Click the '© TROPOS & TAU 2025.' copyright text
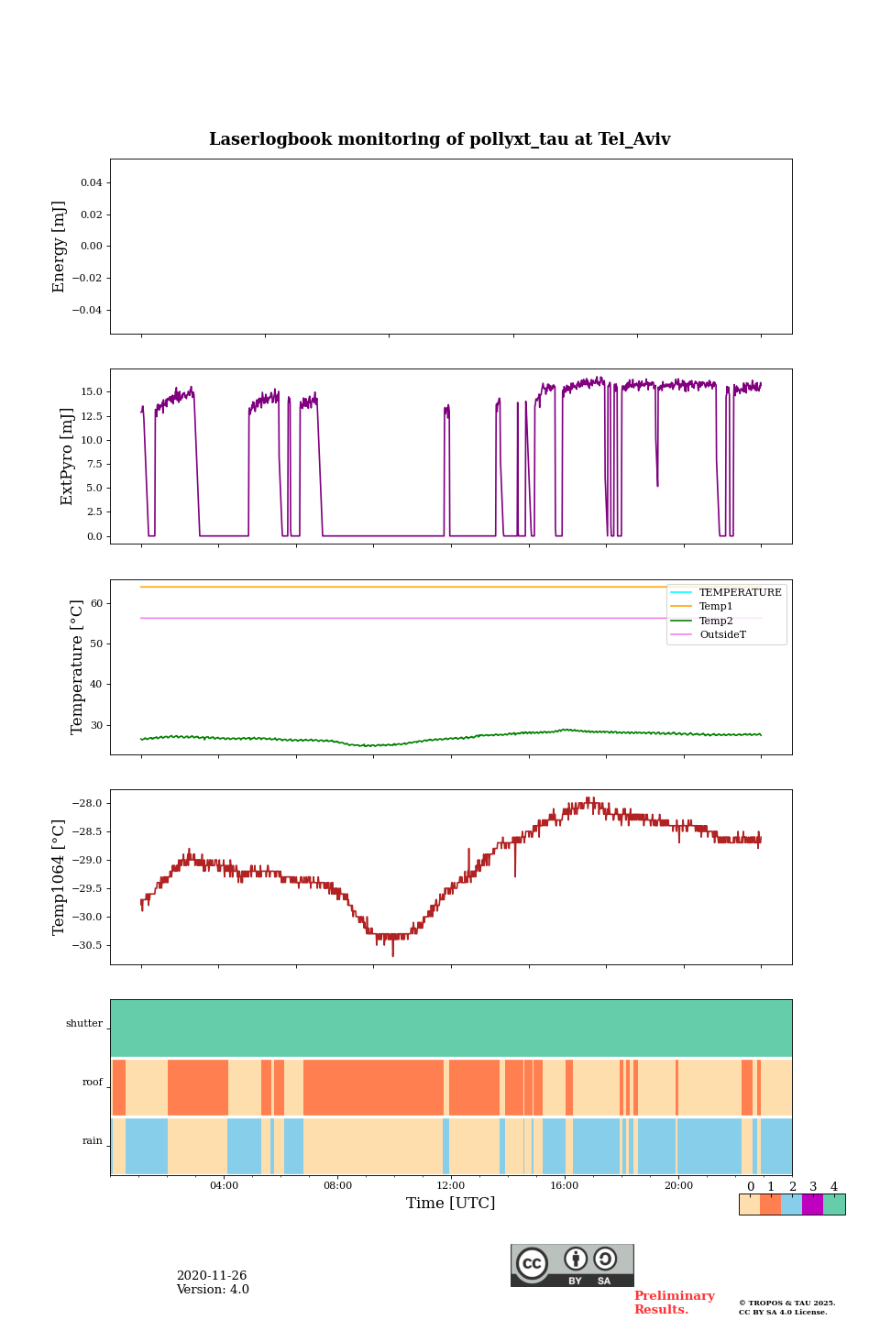Image resolution: width=880 pixels, height=1320 pixels. coord(787,1303)
